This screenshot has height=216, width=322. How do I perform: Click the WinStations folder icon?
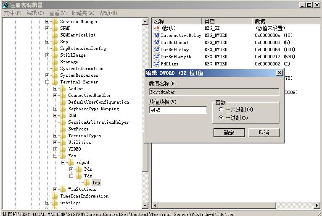(x=63, y=189)
